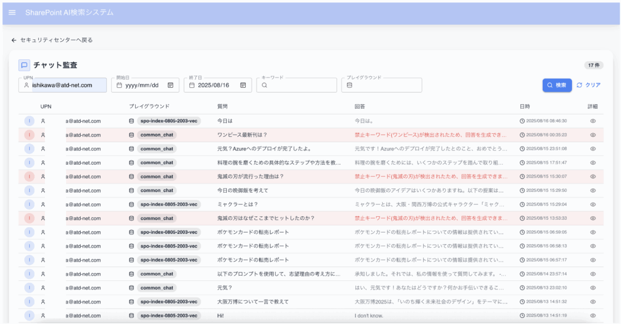The height and width of the screenshot is (324, 621).
Task: Click the キーワード search input field
Action: click(x=300, y=85)
